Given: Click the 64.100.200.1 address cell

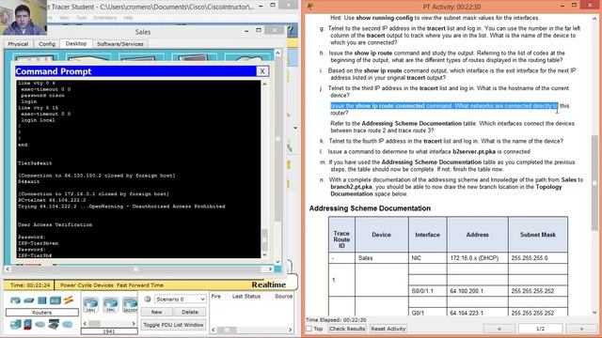Looking at the screenshot, I should coord(477,291).
